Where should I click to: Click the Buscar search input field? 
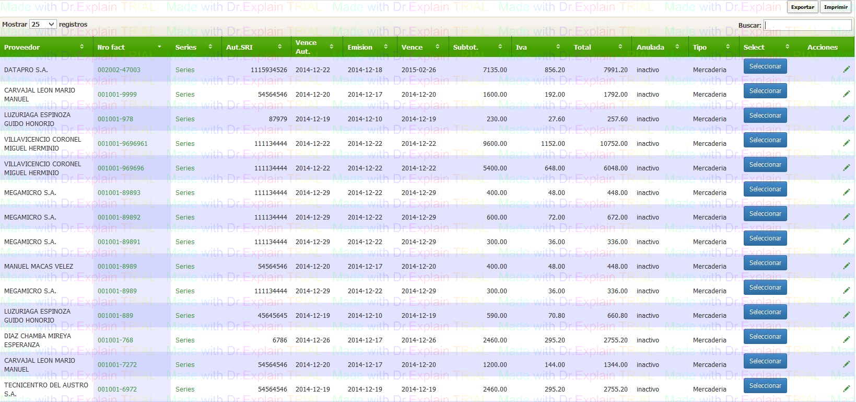[x=807, y=25]
